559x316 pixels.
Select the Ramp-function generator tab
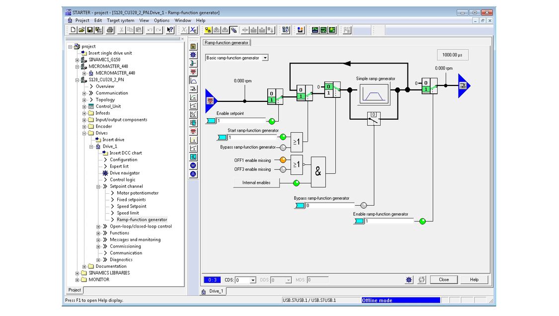tap(227, 42)
